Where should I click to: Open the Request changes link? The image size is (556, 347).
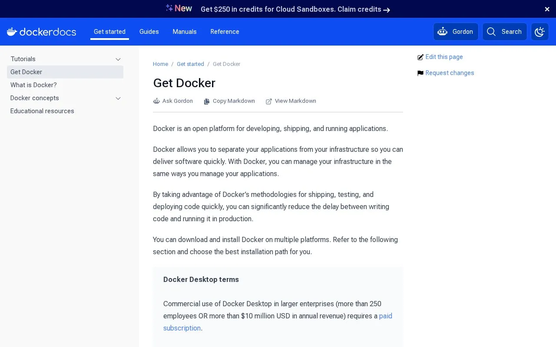(x=450, y=73)
